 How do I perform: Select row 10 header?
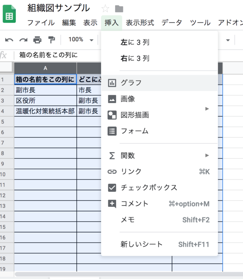pos(7,174)
